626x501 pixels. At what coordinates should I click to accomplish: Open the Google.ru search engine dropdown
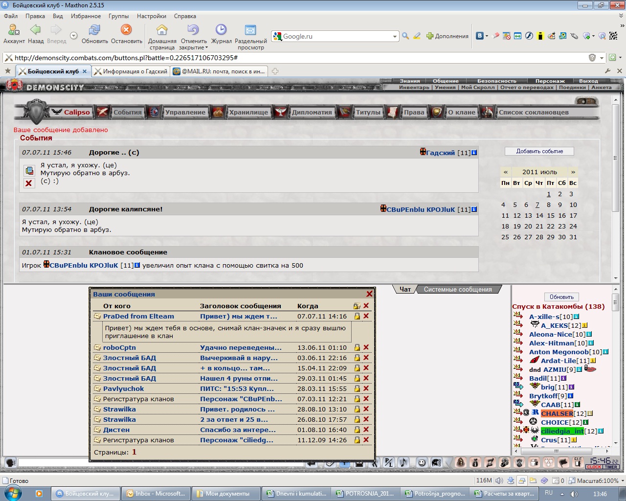click(395, 36)
